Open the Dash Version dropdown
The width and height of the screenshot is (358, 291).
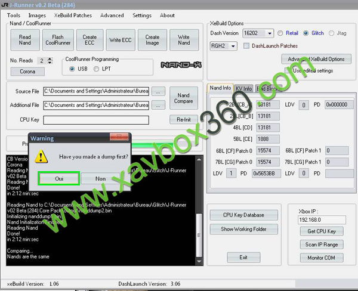click(x=270, y=33)
